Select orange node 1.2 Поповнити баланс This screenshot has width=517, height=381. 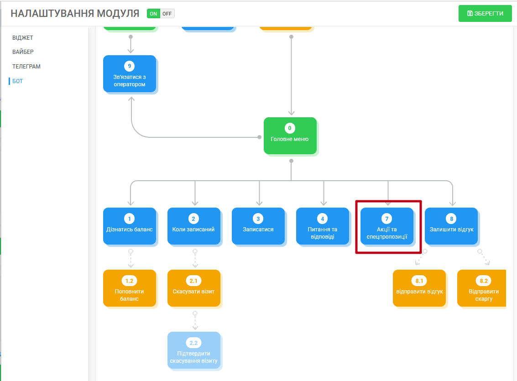[x=130, y=288]
